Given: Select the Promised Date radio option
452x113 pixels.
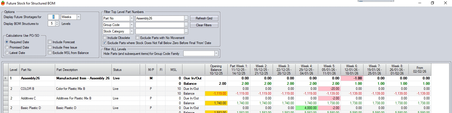Looking at the screenshot, I should pyautogui.click(x=7, y=47).
